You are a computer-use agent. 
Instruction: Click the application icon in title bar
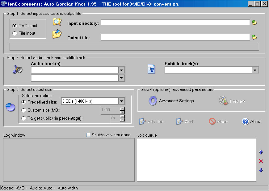point(4,4)
